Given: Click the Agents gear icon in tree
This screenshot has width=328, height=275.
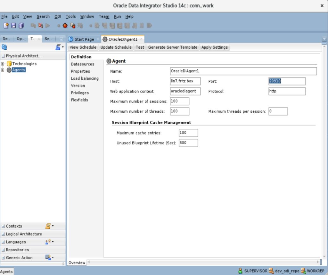Looking at the screenshot, I should click(x=9, y=70).
